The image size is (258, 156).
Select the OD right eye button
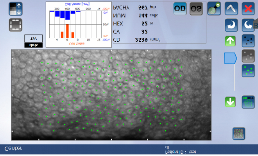180,9
